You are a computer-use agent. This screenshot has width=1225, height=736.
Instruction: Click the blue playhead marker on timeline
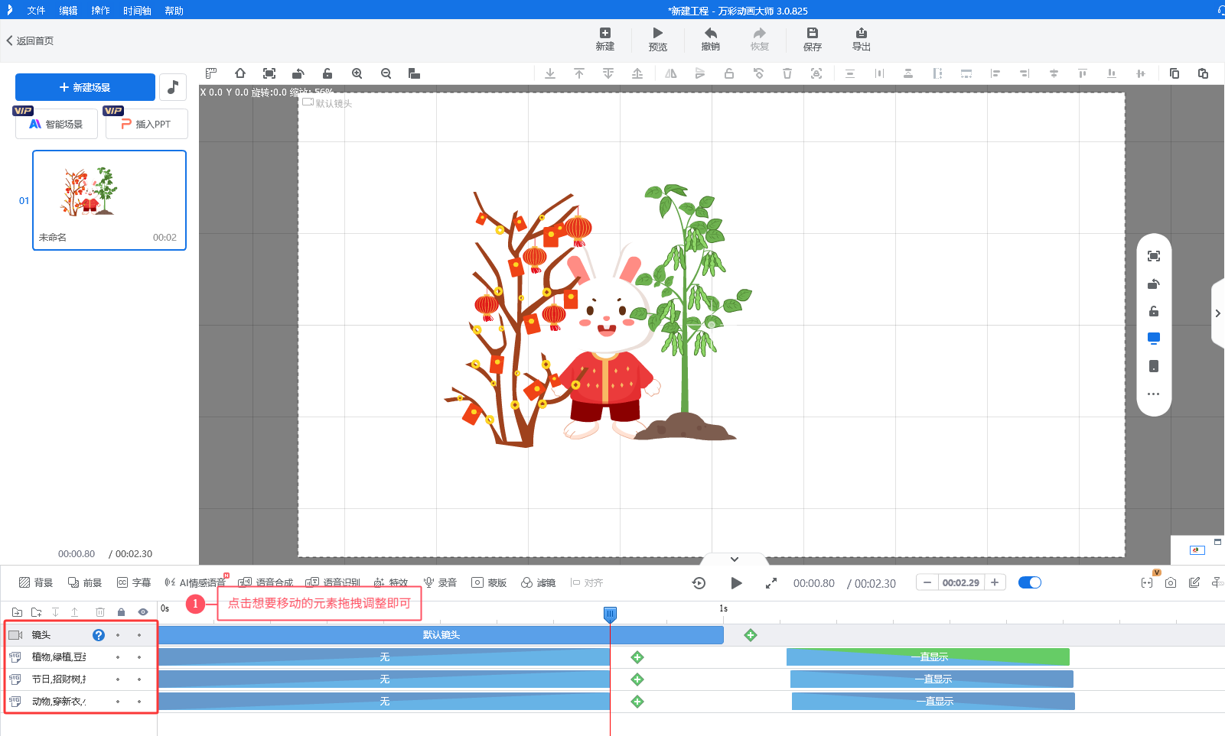tap(610, 614)
